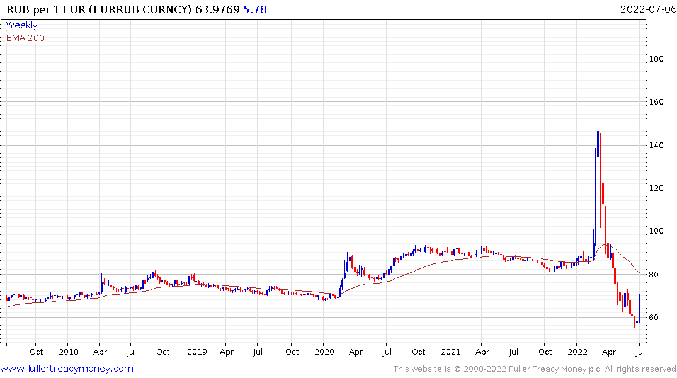This screenshot has height=378, width=677.
Task: Click the 140 price axis label
Action: pos(656,145)
